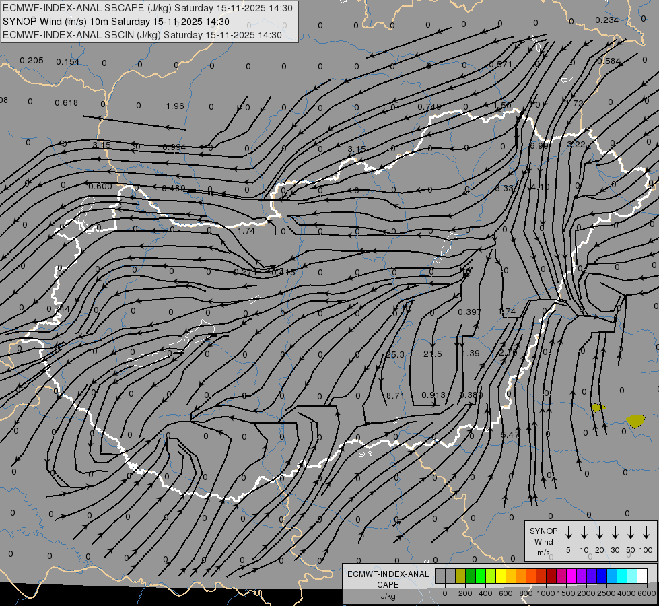Click the 2500 tick label on CAPE scale
This screenshot has width=659, height=606.
(x=606, y=593)
